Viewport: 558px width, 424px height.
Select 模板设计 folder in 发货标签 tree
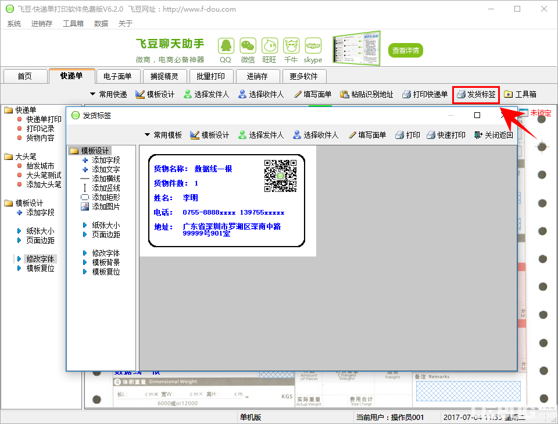[x=90, y=151]
